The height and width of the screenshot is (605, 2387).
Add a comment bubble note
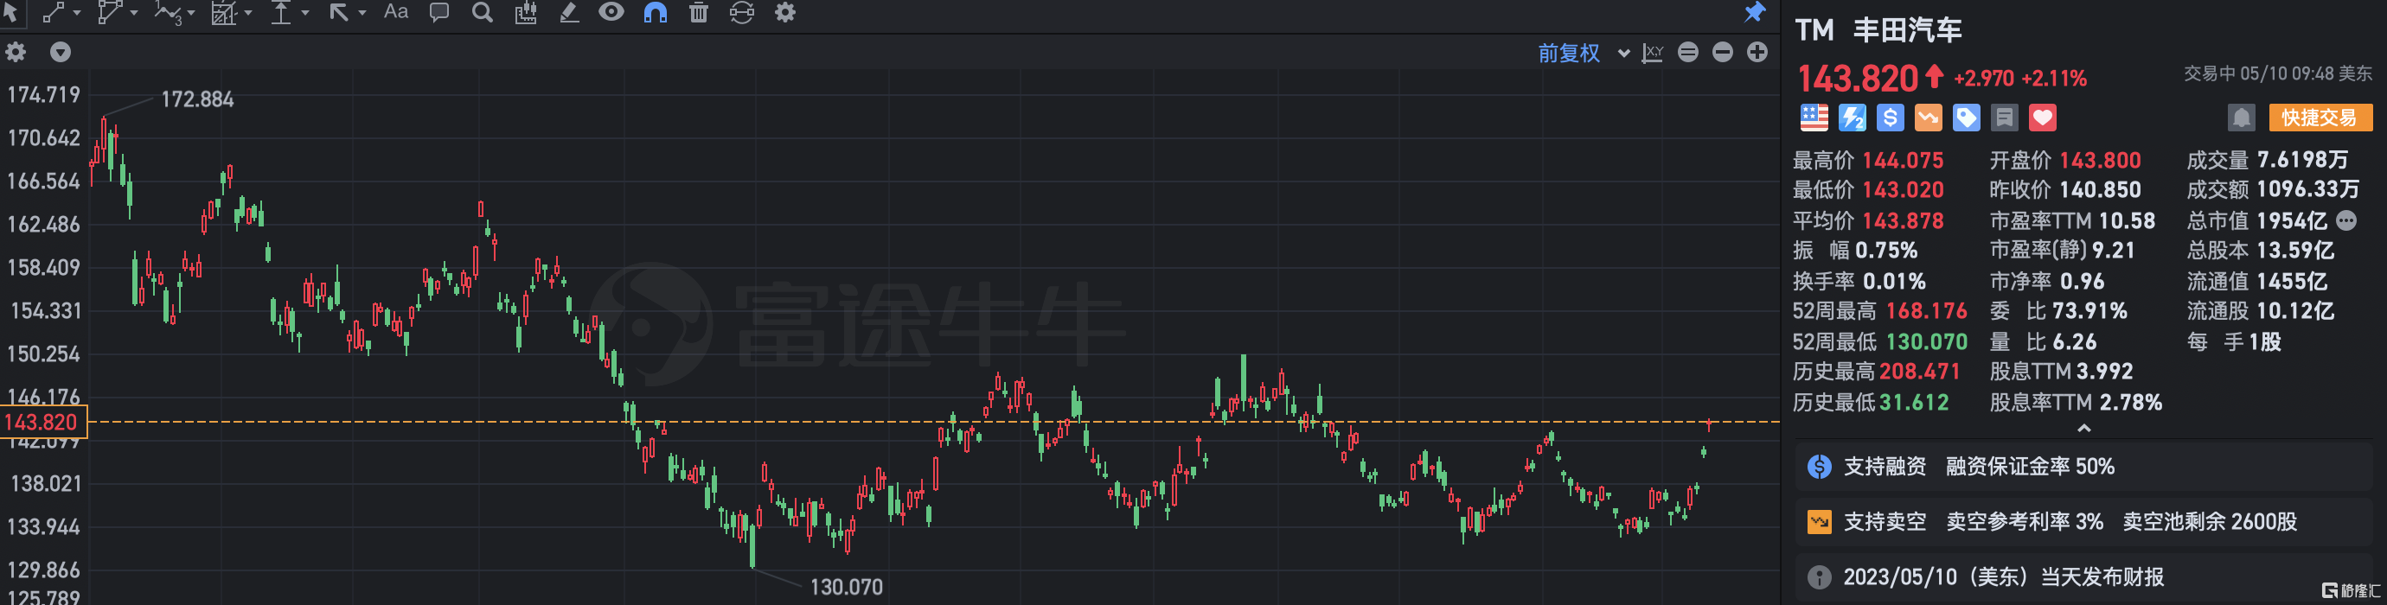tap(439, 13)
